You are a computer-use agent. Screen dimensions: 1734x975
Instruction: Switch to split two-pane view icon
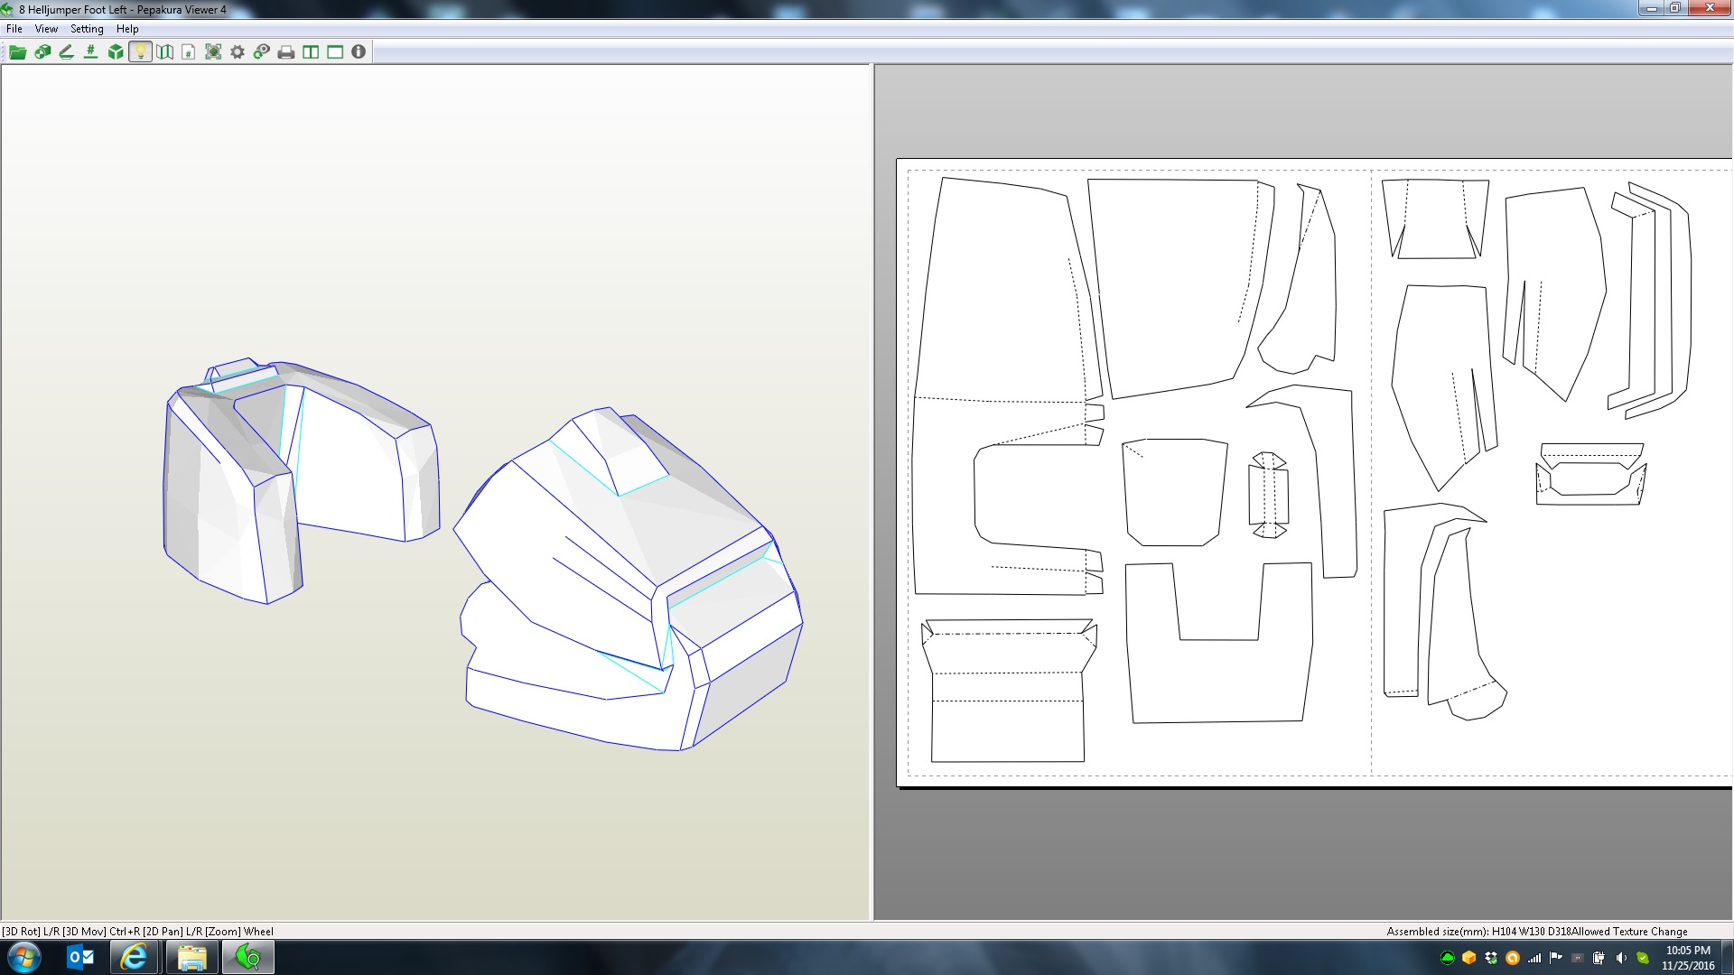(311, 52)
